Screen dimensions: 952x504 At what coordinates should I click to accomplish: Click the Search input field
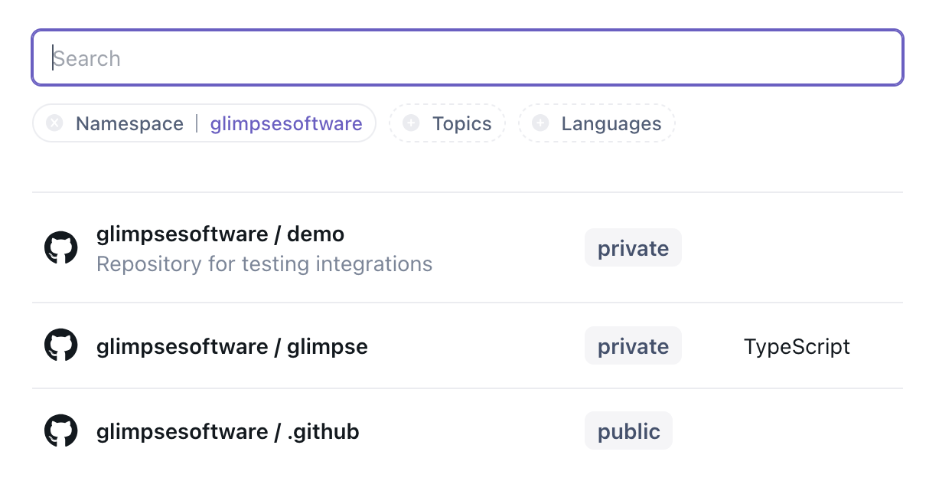coord(467,58)
